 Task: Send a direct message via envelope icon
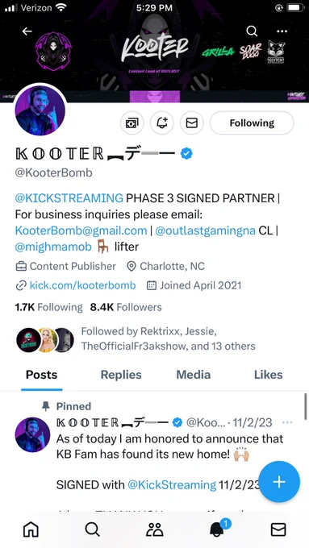point(191,122)
